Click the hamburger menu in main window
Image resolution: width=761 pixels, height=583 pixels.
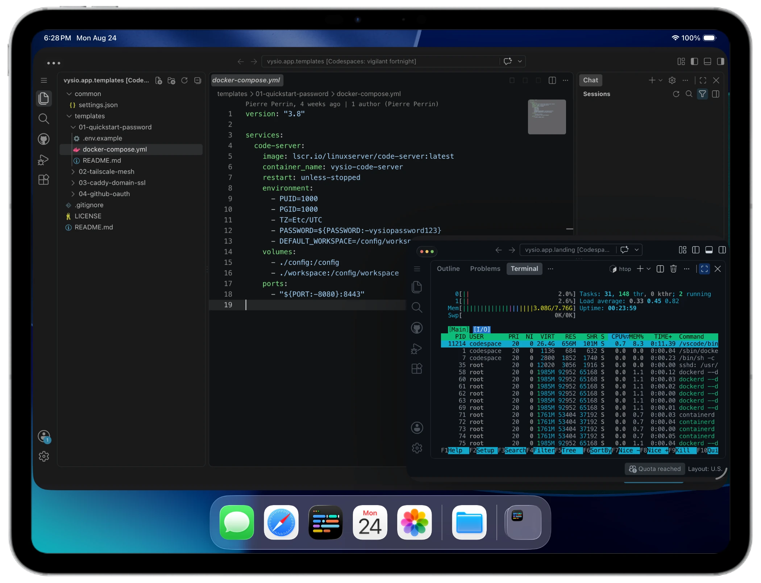tap(44, 80)
